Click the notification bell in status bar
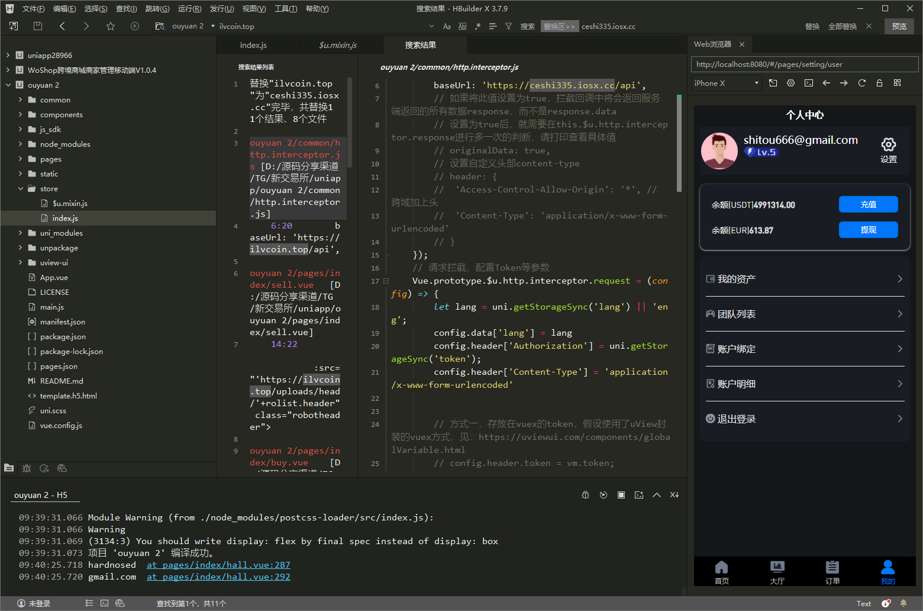 click(x=903, y=603)
